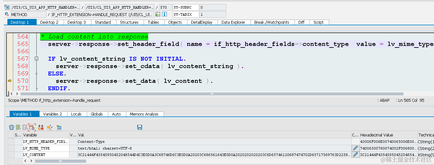Click the orange sort arrows icon
Screen dimensions: 434x165
[41, 127]
